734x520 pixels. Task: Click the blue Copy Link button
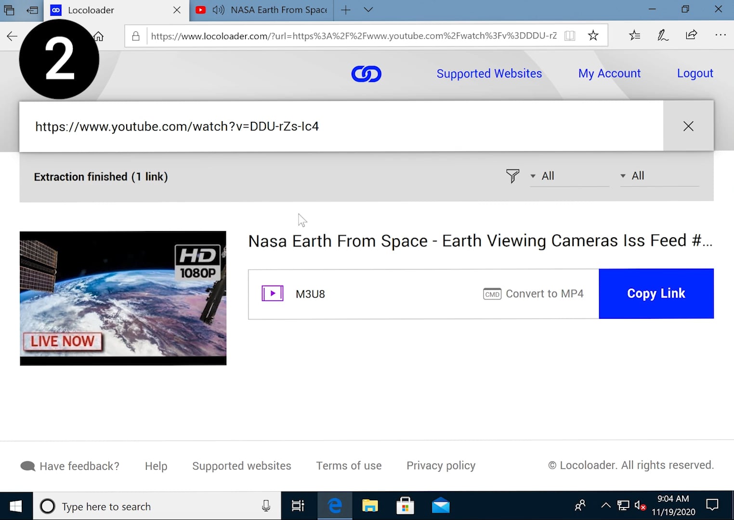[656, 294]
